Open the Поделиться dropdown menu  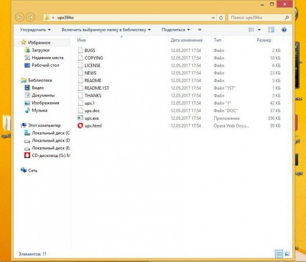click(x=175, y=30)
